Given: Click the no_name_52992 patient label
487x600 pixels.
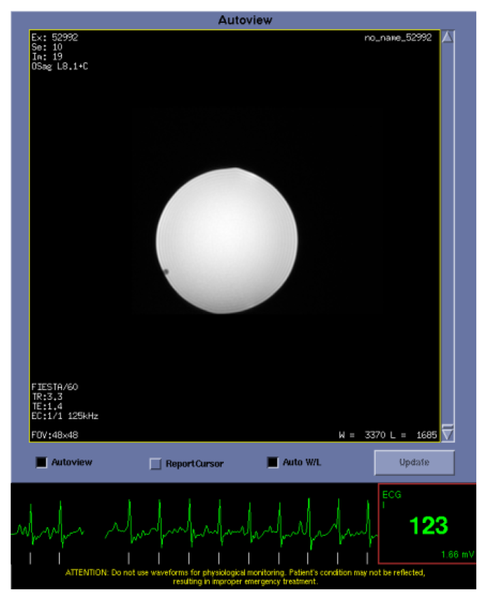Looking at the screenshot, I should 398,38.
